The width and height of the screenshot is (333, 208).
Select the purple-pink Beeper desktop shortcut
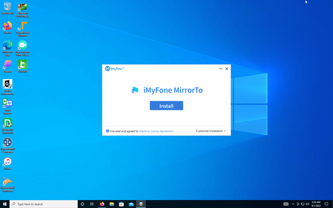tap(7, 66)
